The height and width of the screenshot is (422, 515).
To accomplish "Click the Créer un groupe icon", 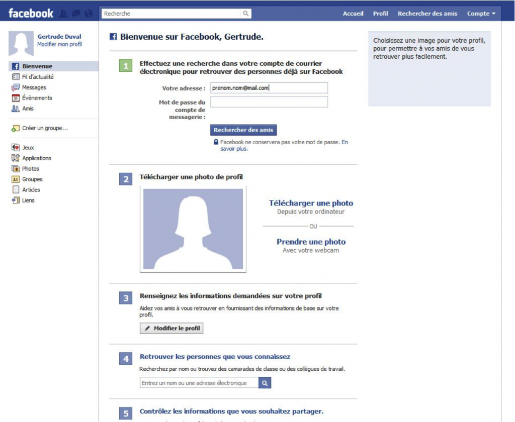I will point(16,128).
